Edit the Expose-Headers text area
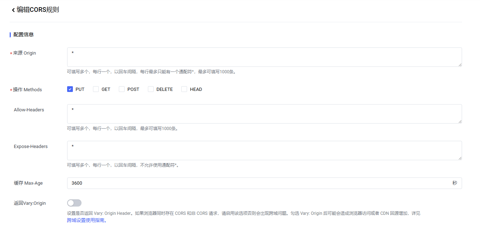 (x=264, y=151)
